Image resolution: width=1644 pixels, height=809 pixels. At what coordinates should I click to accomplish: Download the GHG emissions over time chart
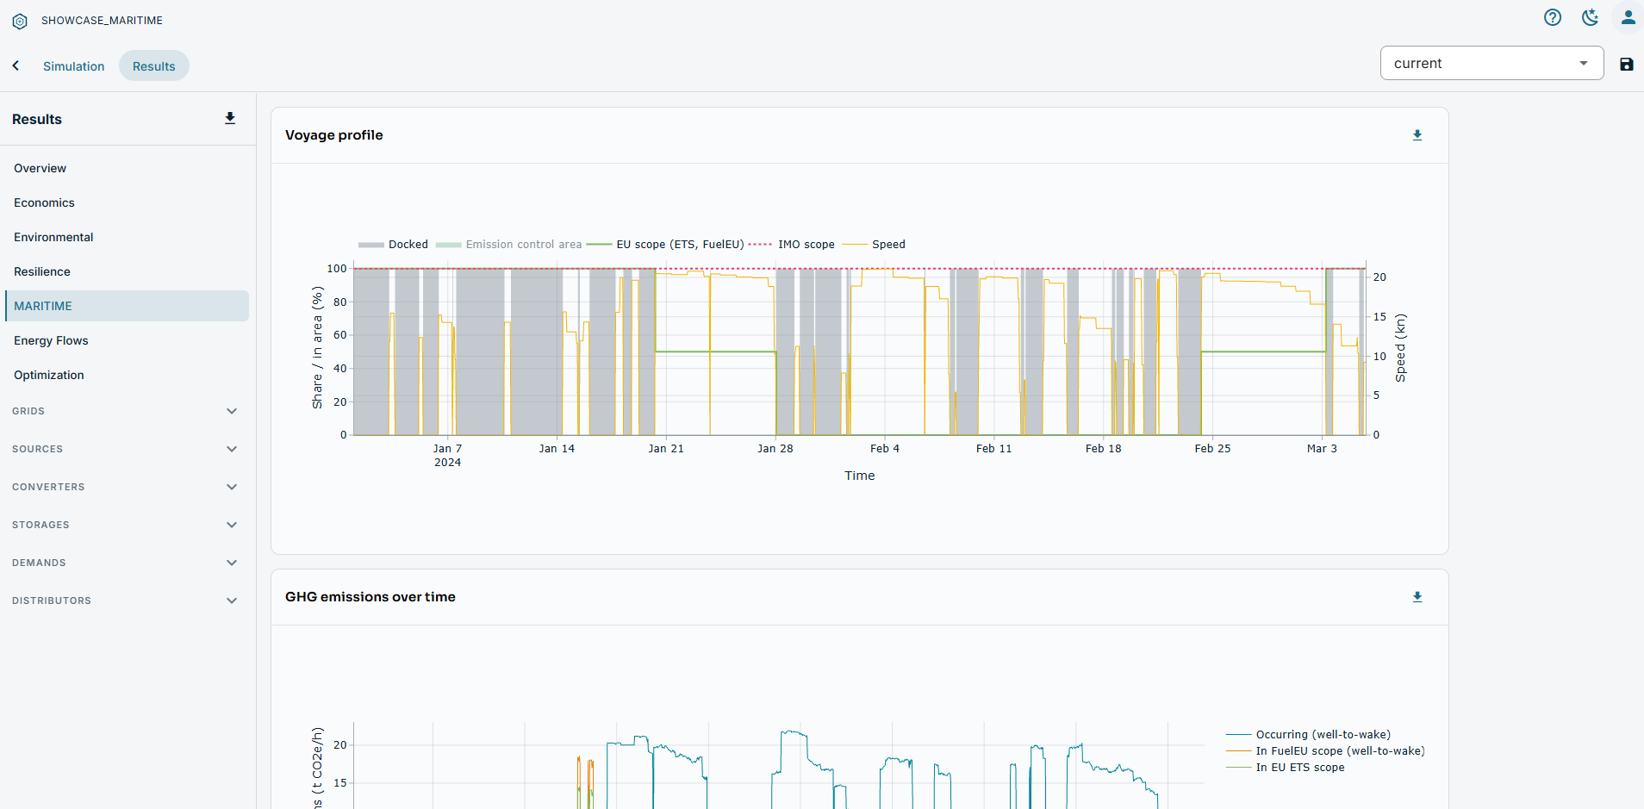pyautogui.click(x=1417, y=597)
